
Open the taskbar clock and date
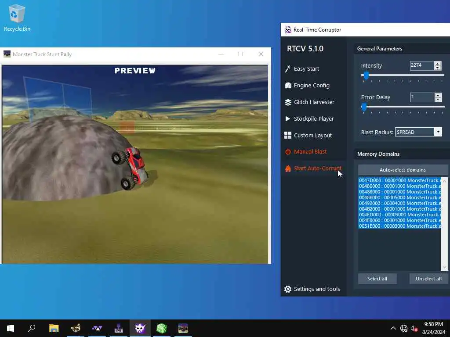433,328
